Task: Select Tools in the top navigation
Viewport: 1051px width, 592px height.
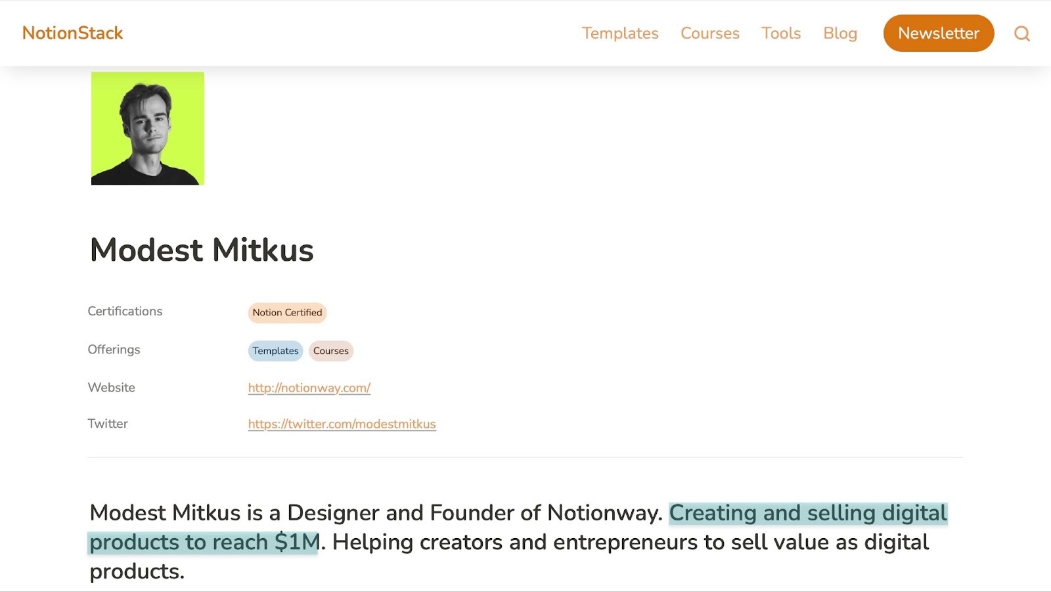Action: point(780,33)
